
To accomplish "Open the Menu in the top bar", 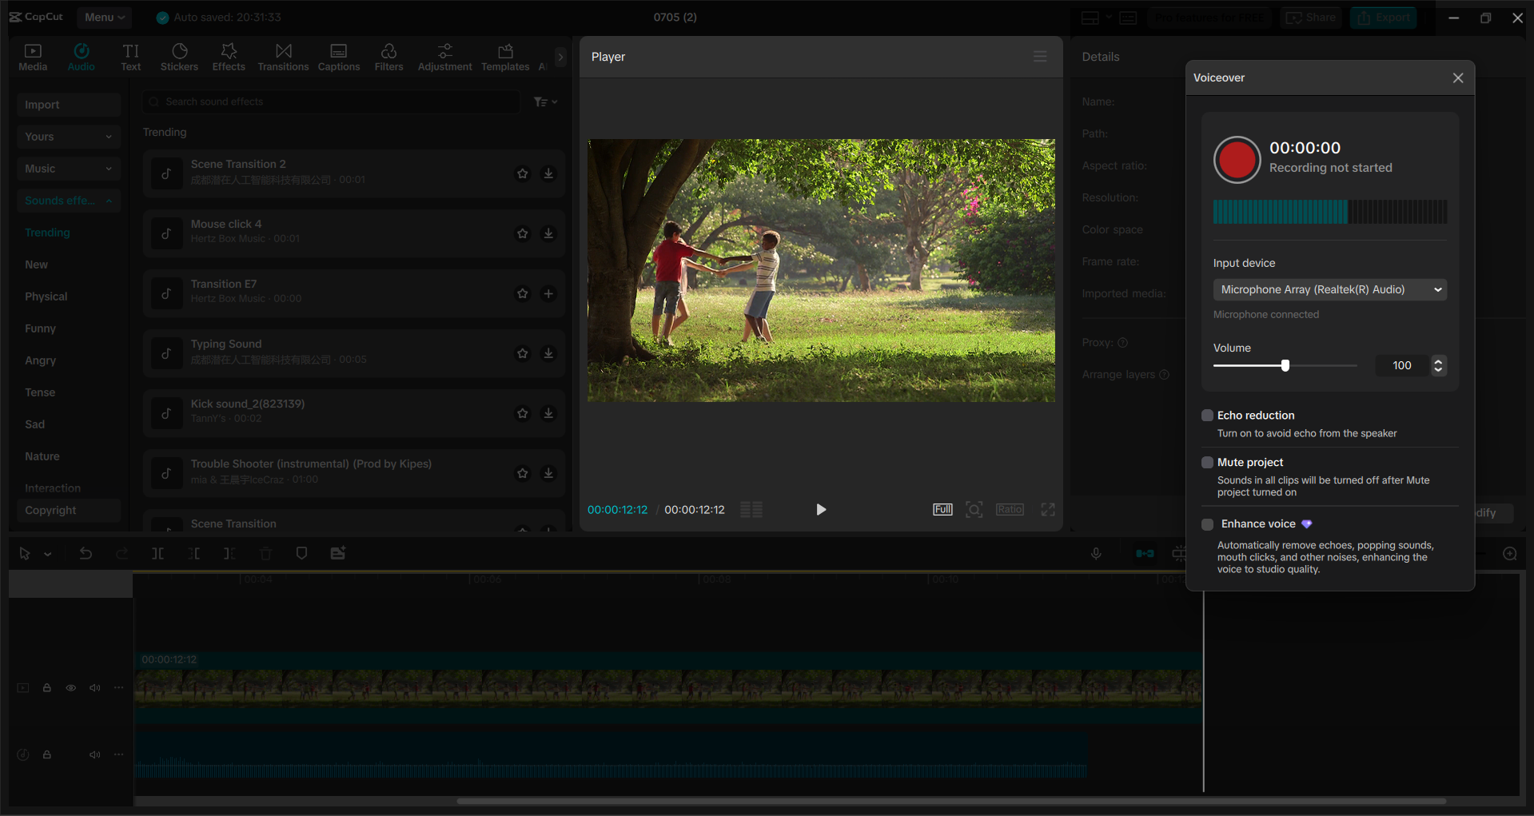I will (x=104, y=17).
